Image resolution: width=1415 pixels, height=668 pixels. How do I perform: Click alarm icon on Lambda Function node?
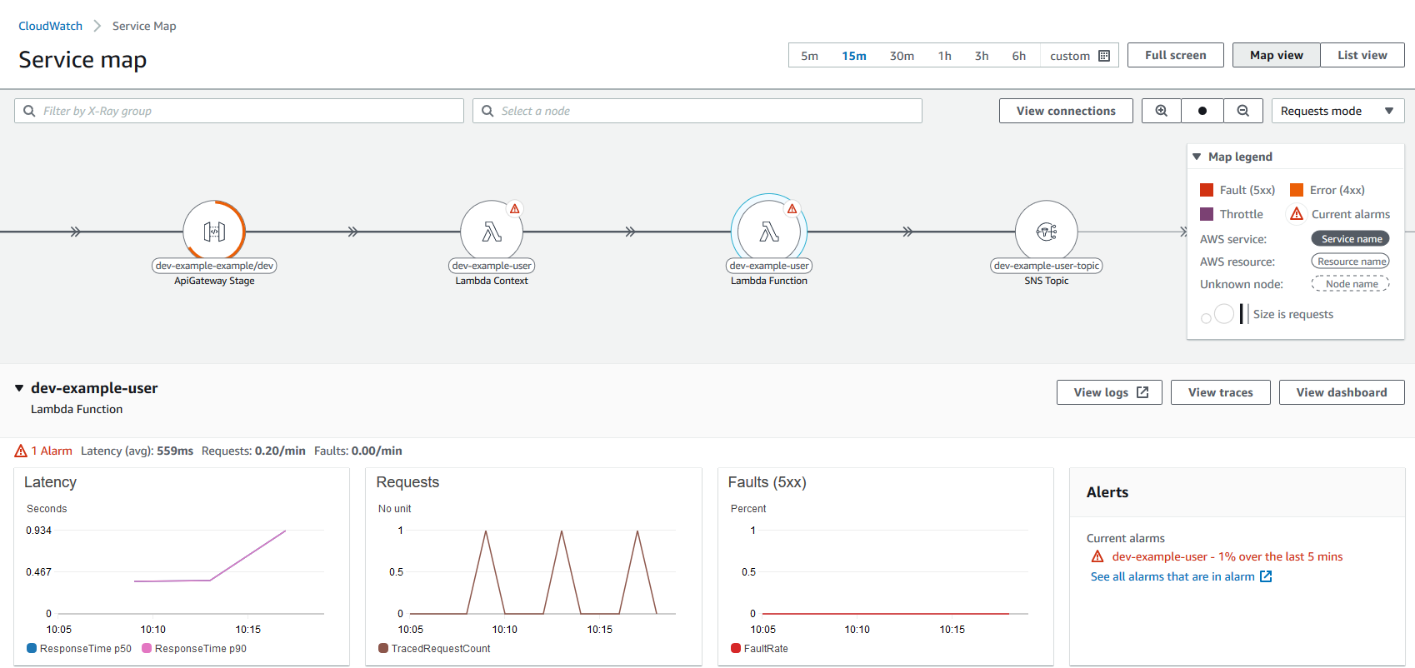pyautogui.click(x=792, y=209)
